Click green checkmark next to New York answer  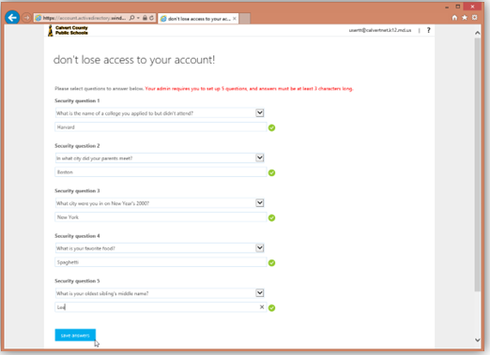[x=272, y=217]
